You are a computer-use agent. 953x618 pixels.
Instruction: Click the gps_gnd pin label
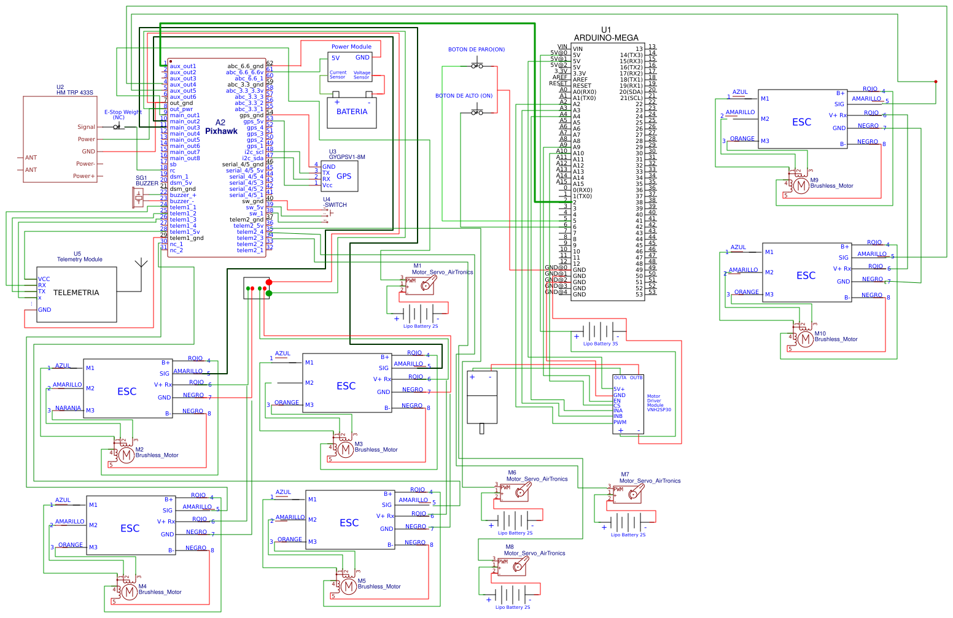coord(251,115)
